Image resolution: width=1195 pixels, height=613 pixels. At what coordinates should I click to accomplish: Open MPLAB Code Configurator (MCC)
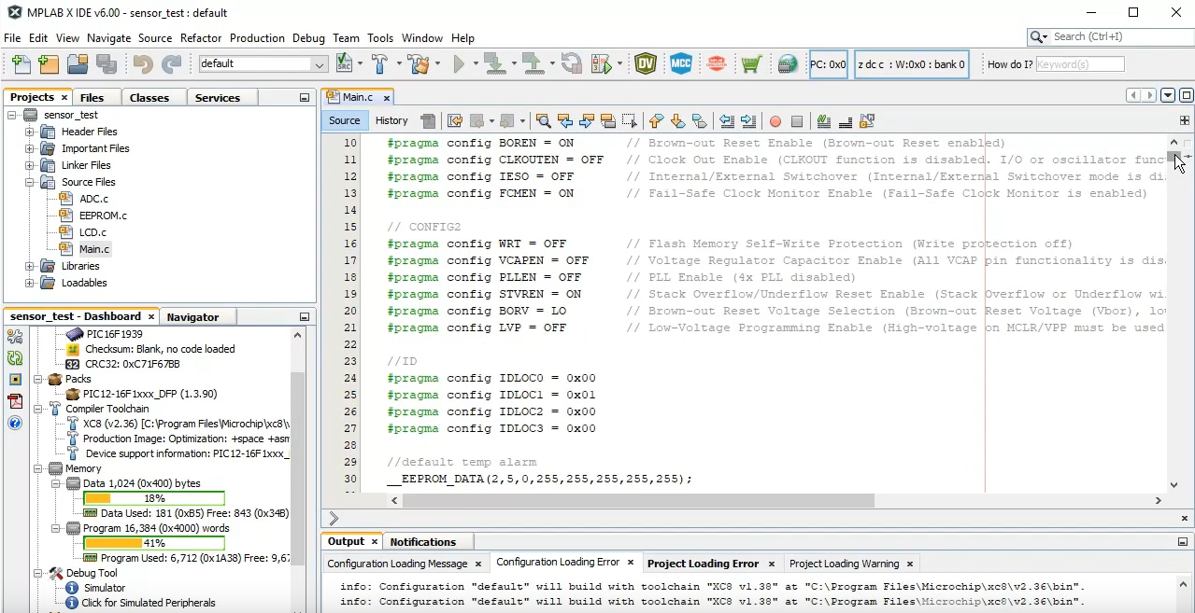coord(680,64)
